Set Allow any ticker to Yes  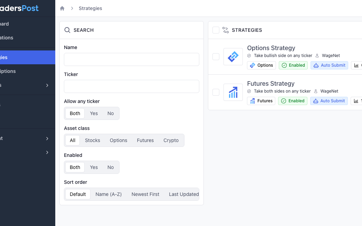[94, 113]
